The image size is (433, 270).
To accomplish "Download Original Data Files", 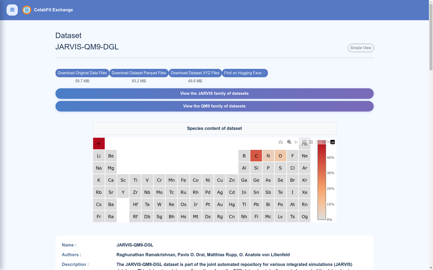I will point(82,73).
